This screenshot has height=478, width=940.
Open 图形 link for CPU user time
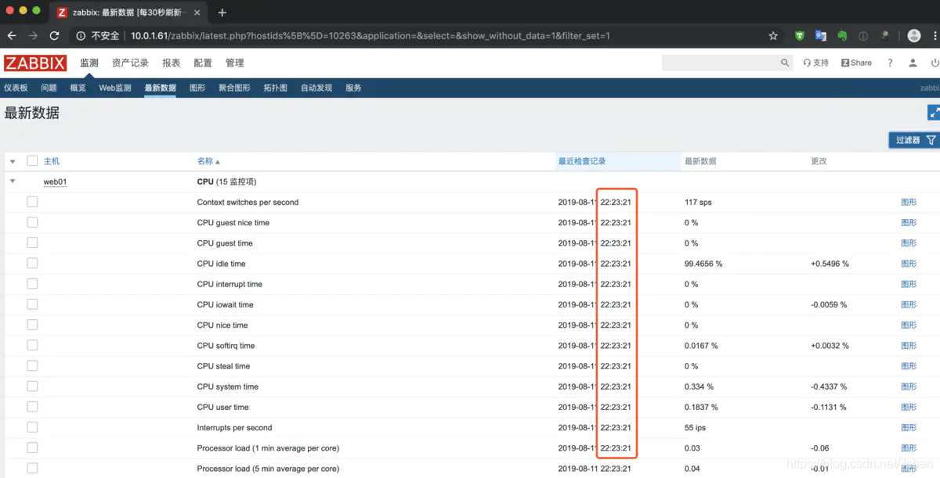pos(909,407)
